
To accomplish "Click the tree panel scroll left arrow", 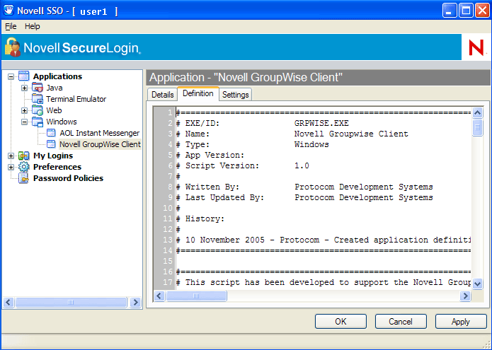I will (x=8, y=303).
